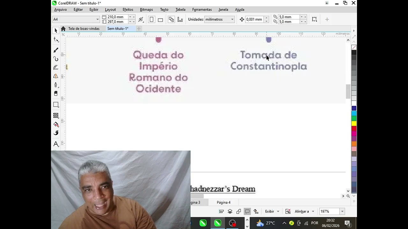408x229 pixels.
Task: Select the Shape edit tool
Action: pyautogui.click(x=56, y=39)
